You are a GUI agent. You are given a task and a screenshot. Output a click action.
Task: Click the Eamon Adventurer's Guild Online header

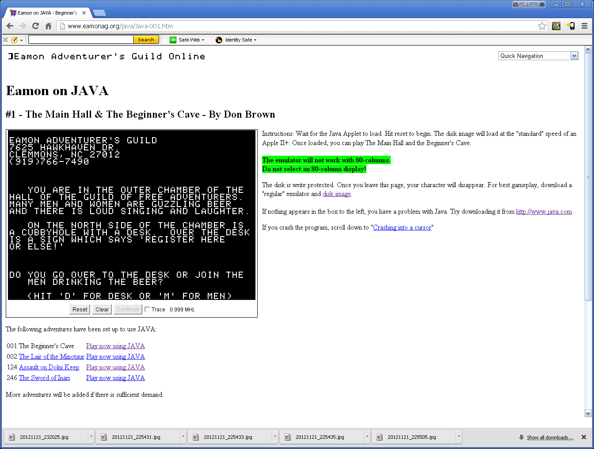click(107, 56)
